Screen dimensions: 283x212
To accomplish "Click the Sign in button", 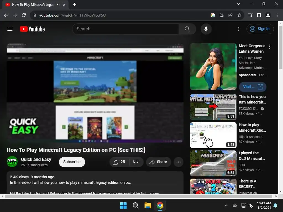I will click(x=260, y=29).
